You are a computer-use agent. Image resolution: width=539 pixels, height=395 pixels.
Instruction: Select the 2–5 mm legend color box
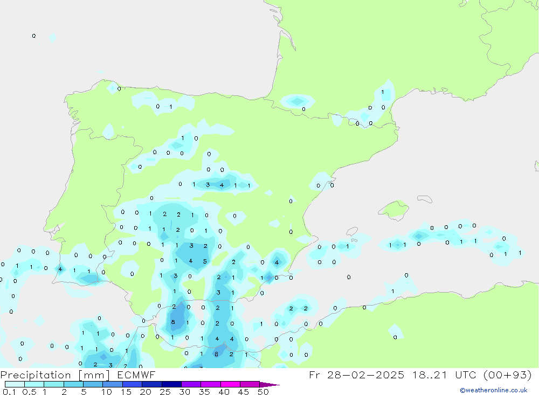click(73, 384)
